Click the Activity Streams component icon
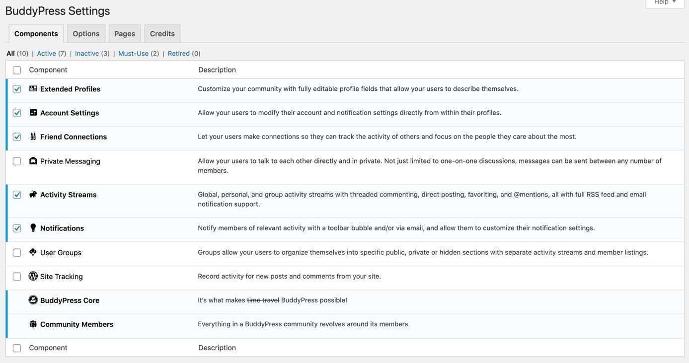Image resolution: width=689 pixels, height=363 pixels. (x=33, y=194)
